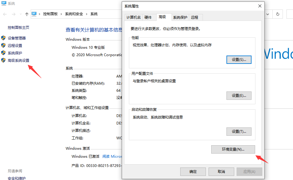The width and height of the screenshot is (293, 180).
Task: Click the back navigation arrow
Action: point(5,14)
